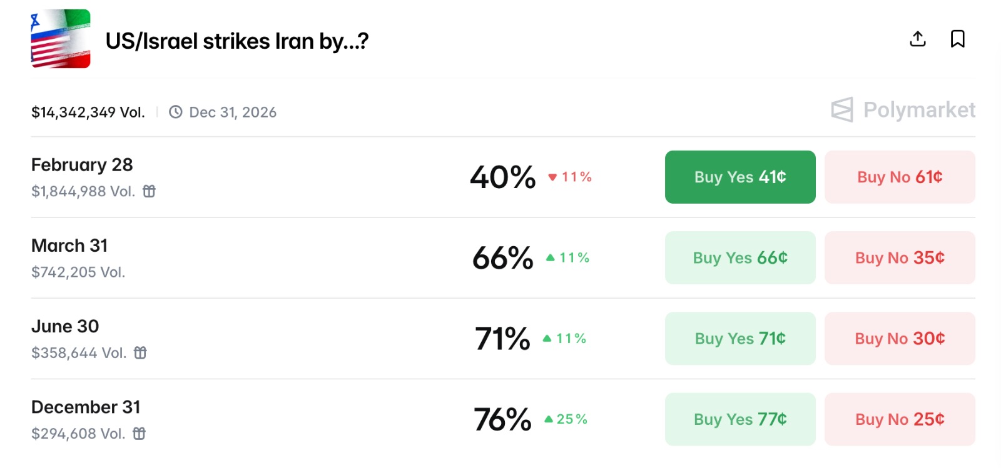The height and width of the screenshot is (468, 1001).
Task: Select Buy Yes 71¢ for June 30
Action: pyautogui.click(x=739, y=339)
